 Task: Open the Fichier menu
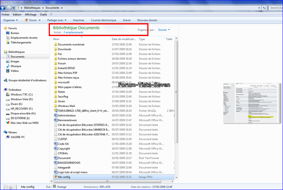coord(5,15)
